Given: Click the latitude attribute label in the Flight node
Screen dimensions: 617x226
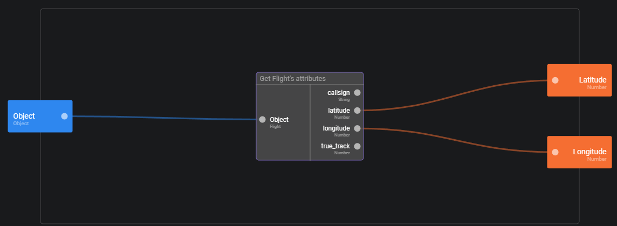Looking at the screenshot, I should coord(339,111).
